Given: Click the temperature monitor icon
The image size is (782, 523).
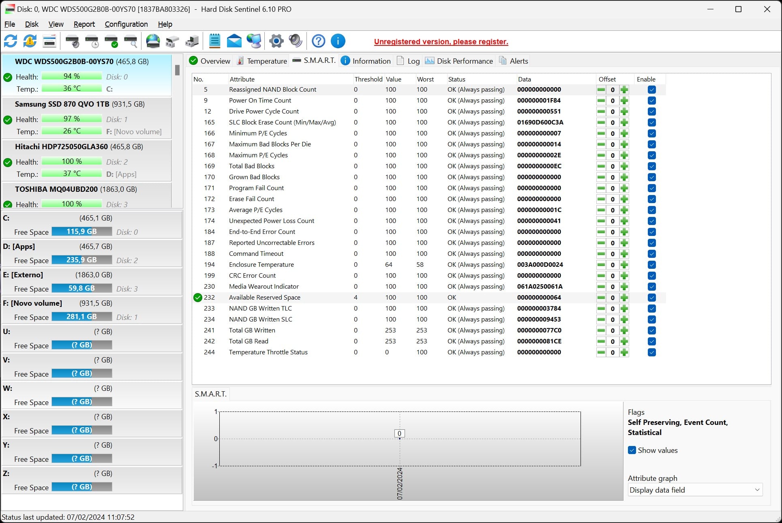Looking at the screenshot, I should pyautogui.click(x=241, y=61).
